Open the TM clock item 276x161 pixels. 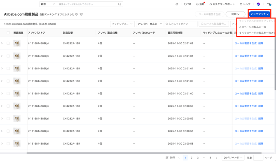(x=187, y=4)
